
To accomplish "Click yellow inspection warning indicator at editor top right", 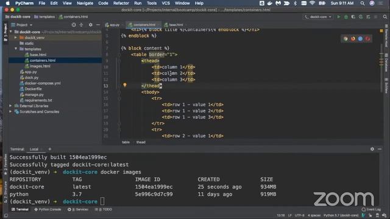I will click(381, 31).
